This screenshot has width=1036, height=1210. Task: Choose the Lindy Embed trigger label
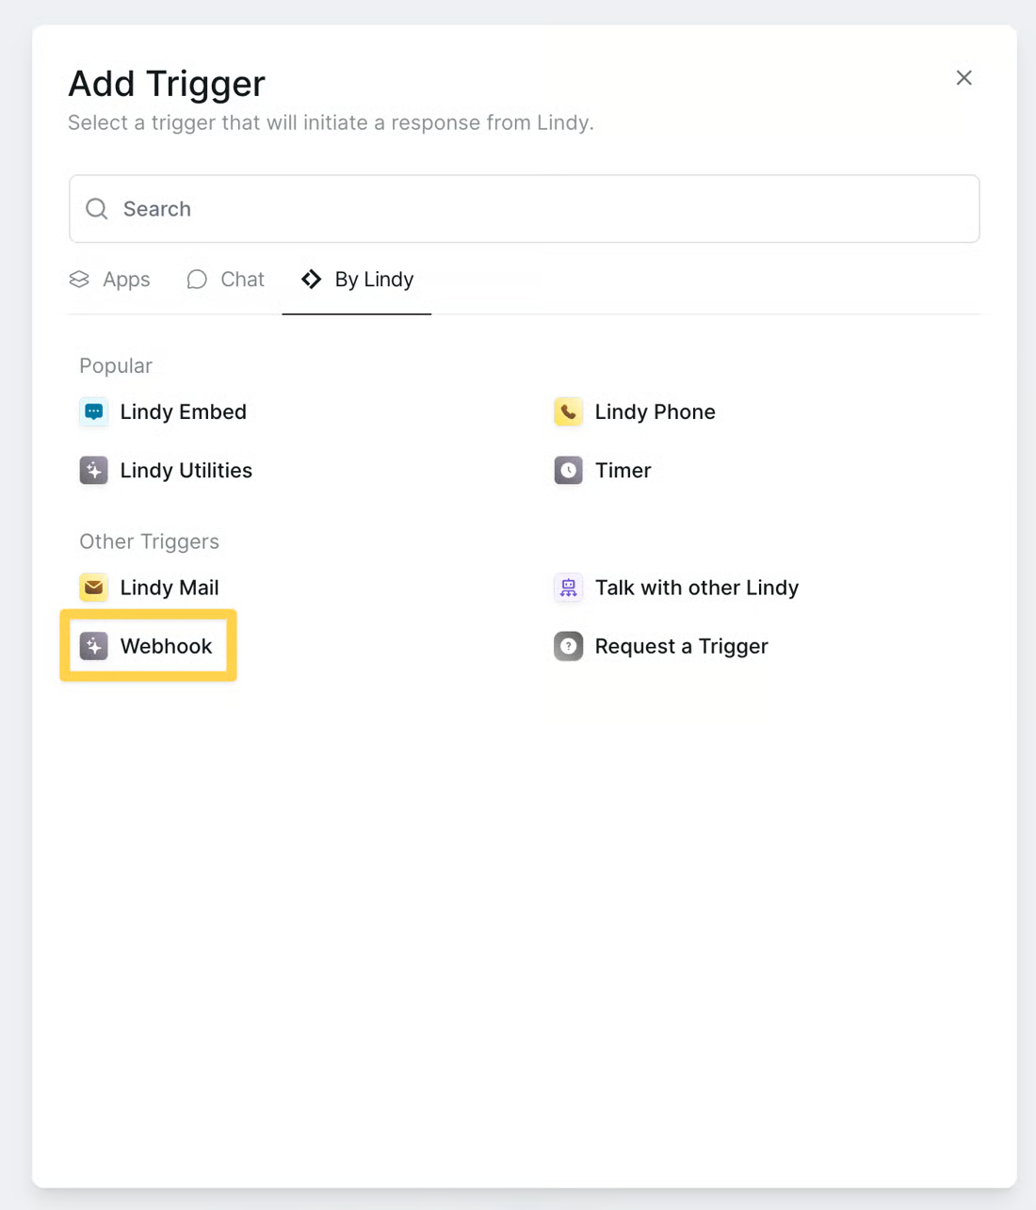point(184,411)
